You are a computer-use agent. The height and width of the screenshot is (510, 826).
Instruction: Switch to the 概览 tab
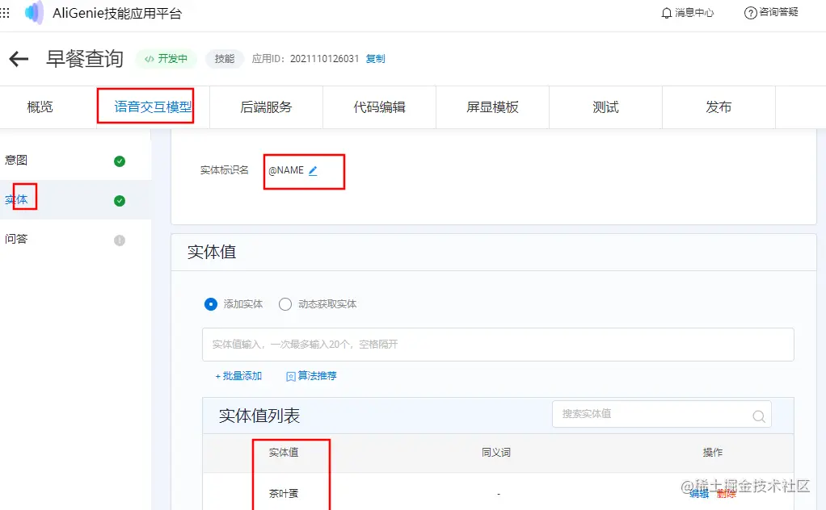click(x=40, y=107)
